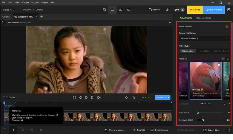Viewport: 233px width, 140px height.
Task: Open the Output resolution dropdown
Action: tap(204, 38)
